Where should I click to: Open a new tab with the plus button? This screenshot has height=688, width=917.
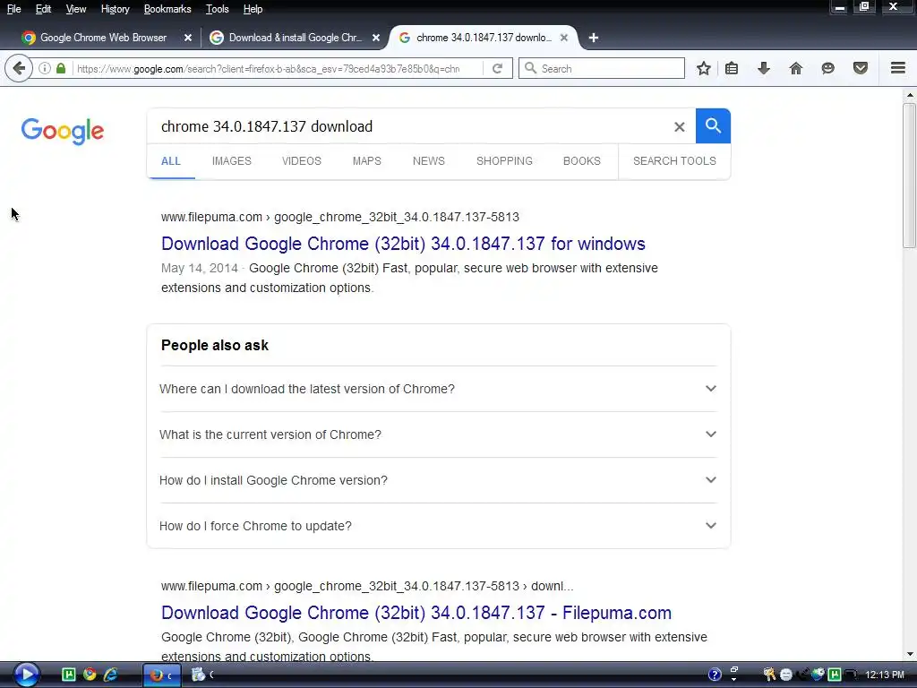tap(593, 38)
